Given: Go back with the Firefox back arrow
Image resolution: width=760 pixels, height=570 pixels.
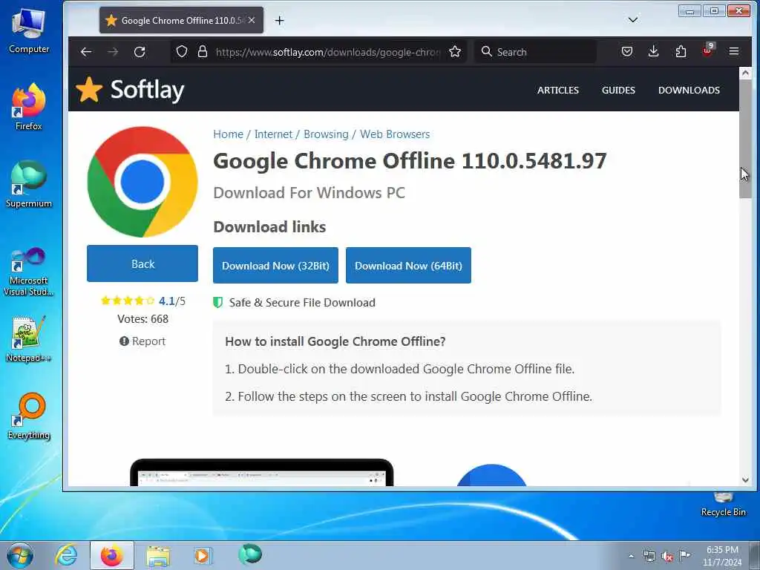Looking at the screenshot, I should pyautogui.click(x=86, y=52).
